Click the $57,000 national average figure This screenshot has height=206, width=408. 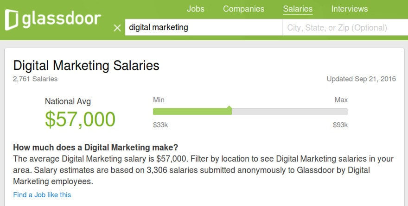point(80,119)
